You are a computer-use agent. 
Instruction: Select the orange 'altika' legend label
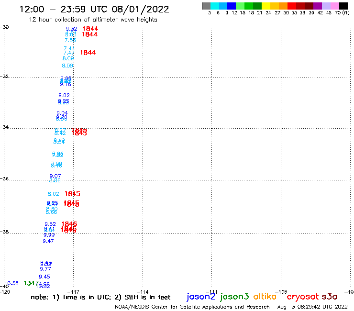(x=265, y=296)
